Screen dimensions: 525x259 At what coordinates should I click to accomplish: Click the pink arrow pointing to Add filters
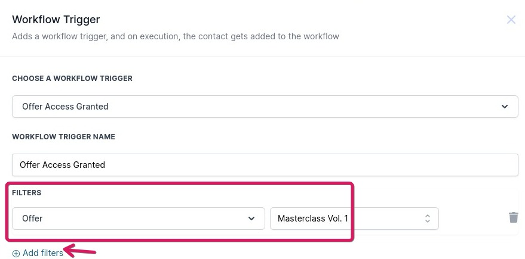(81, 251)
